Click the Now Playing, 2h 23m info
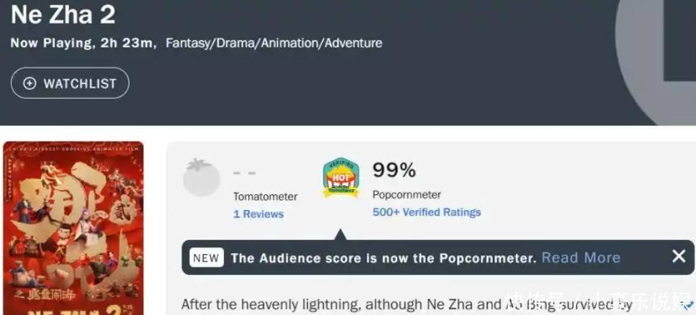The image size is (696, 315). point(83,43)
